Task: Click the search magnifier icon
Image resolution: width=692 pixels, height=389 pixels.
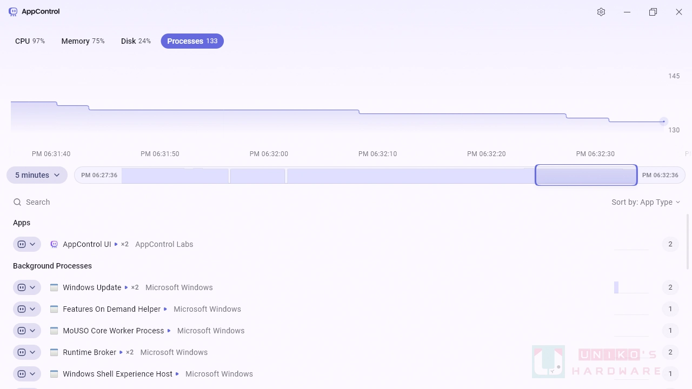Action: (17, 202)
